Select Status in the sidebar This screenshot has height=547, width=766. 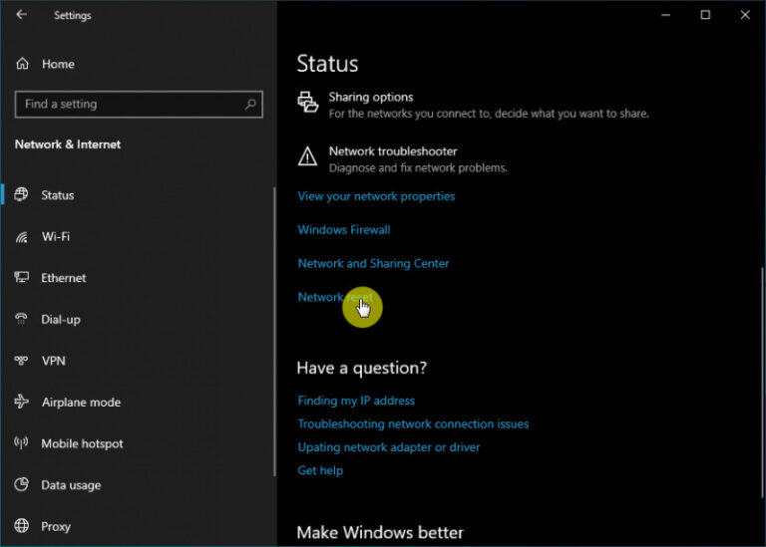58,195
